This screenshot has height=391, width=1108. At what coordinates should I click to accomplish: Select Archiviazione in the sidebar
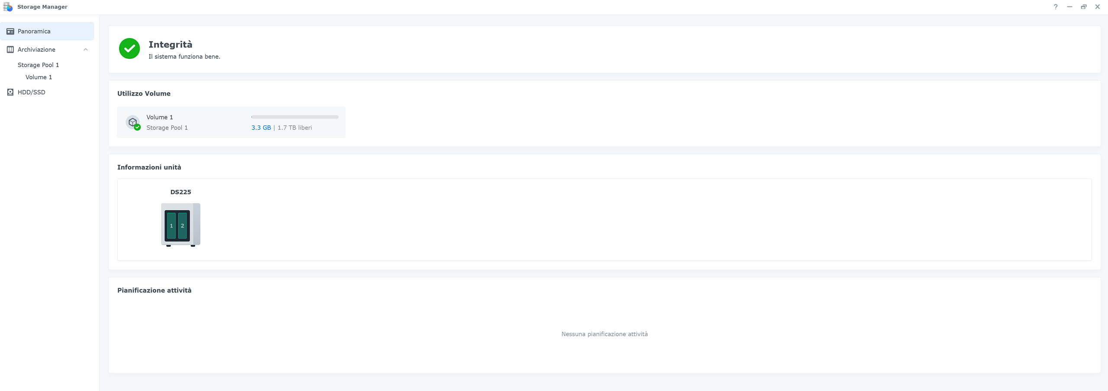click(x=47, y=49)
